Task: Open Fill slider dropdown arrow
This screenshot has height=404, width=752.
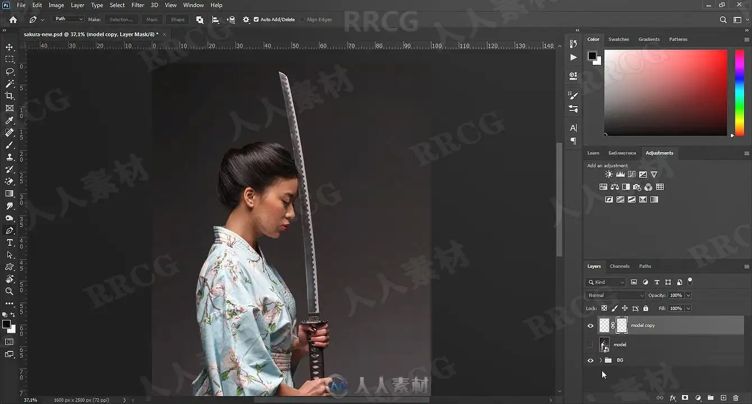Action: [x=688, y=309]
